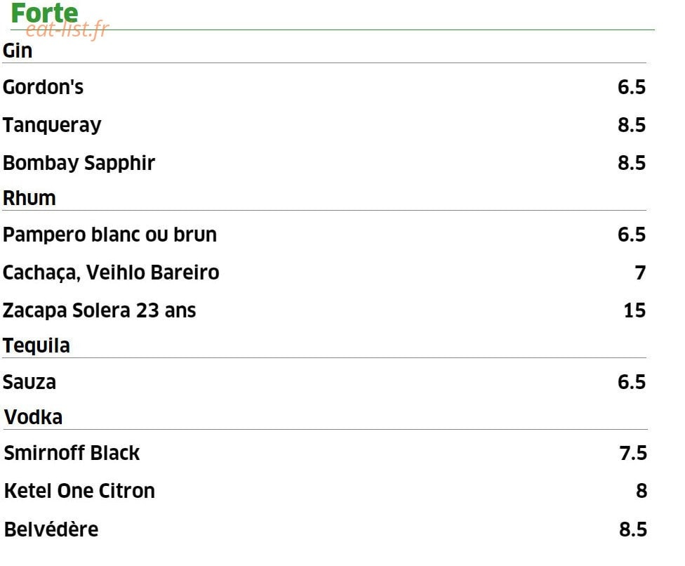Screen dimensions: 685x566
Task: Click the 7 price for Cachaça
Action: (641, 273)
